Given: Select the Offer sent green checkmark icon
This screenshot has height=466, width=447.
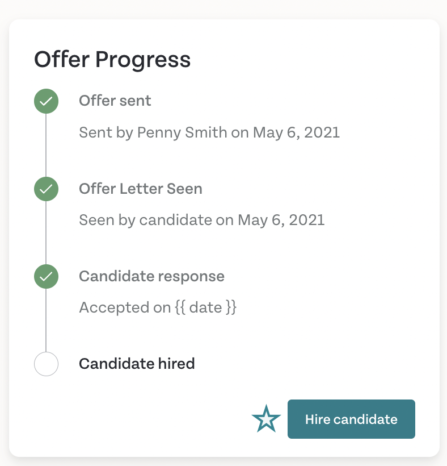Looking at the screenshot, I should [47, 101].
